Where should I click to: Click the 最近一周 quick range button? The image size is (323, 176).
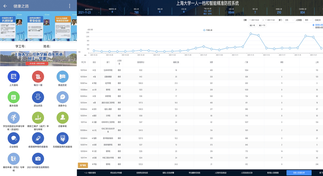(x=252, y=26)
